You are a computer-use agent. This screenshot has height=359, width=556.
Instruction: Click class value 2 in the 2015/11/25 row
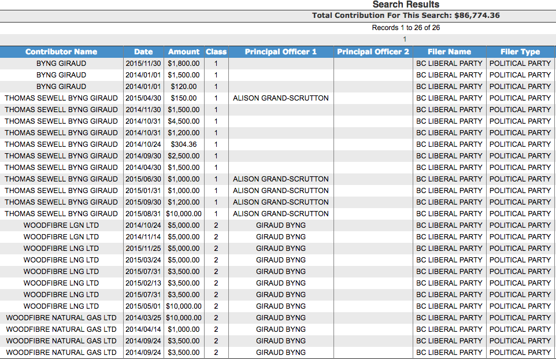tap(216, 249)
